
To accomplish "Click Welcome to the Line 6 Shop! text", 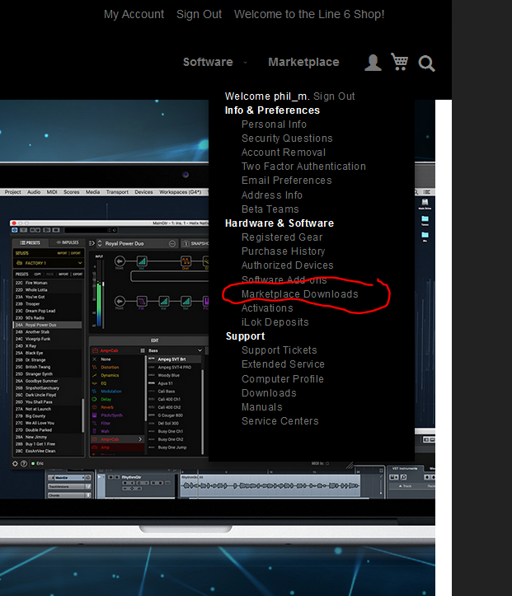I will (x=309, y=14).
